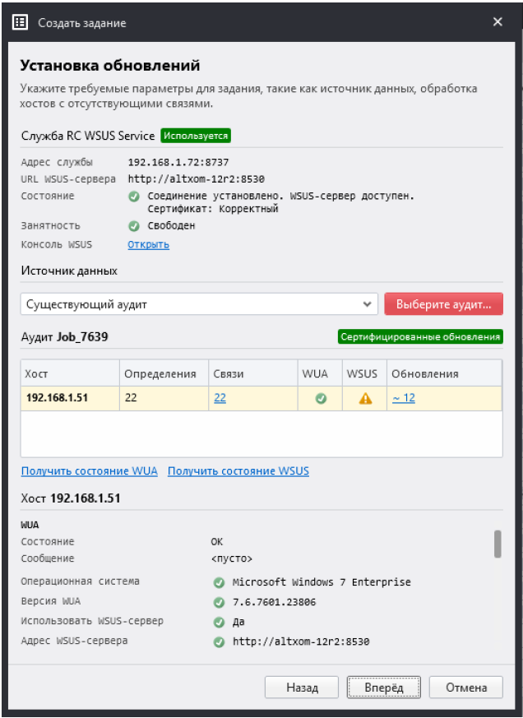The height and width of the screenshot is (718, 523).
Task: Click Получить состояние WSUS link
Action: (x=238, y=471)
